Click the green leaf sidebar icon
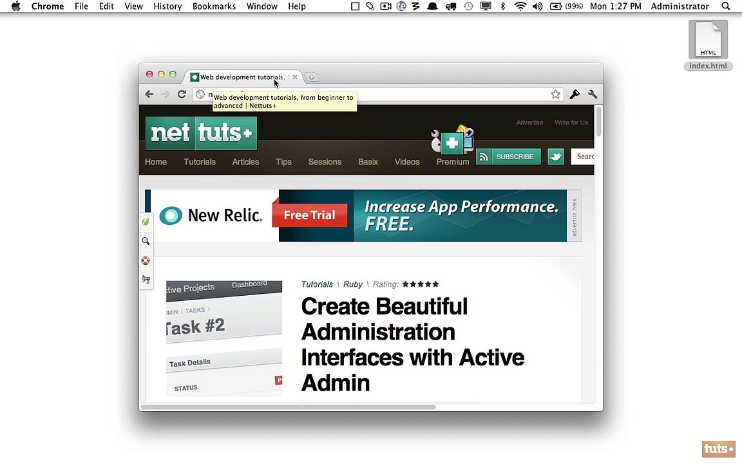The height and width of the screenshot is (464, 742). (x=146, y=222)
